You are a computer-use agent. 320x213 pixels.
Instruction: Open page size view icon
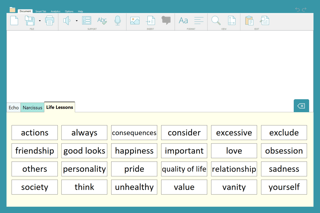click(232, 21)
